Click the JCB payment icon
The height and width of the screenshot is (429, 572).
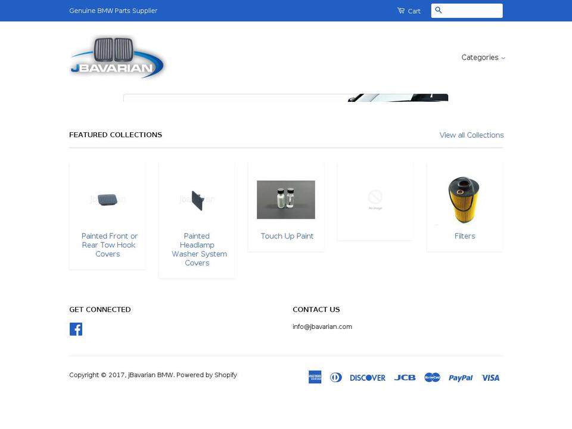point(405,377)
